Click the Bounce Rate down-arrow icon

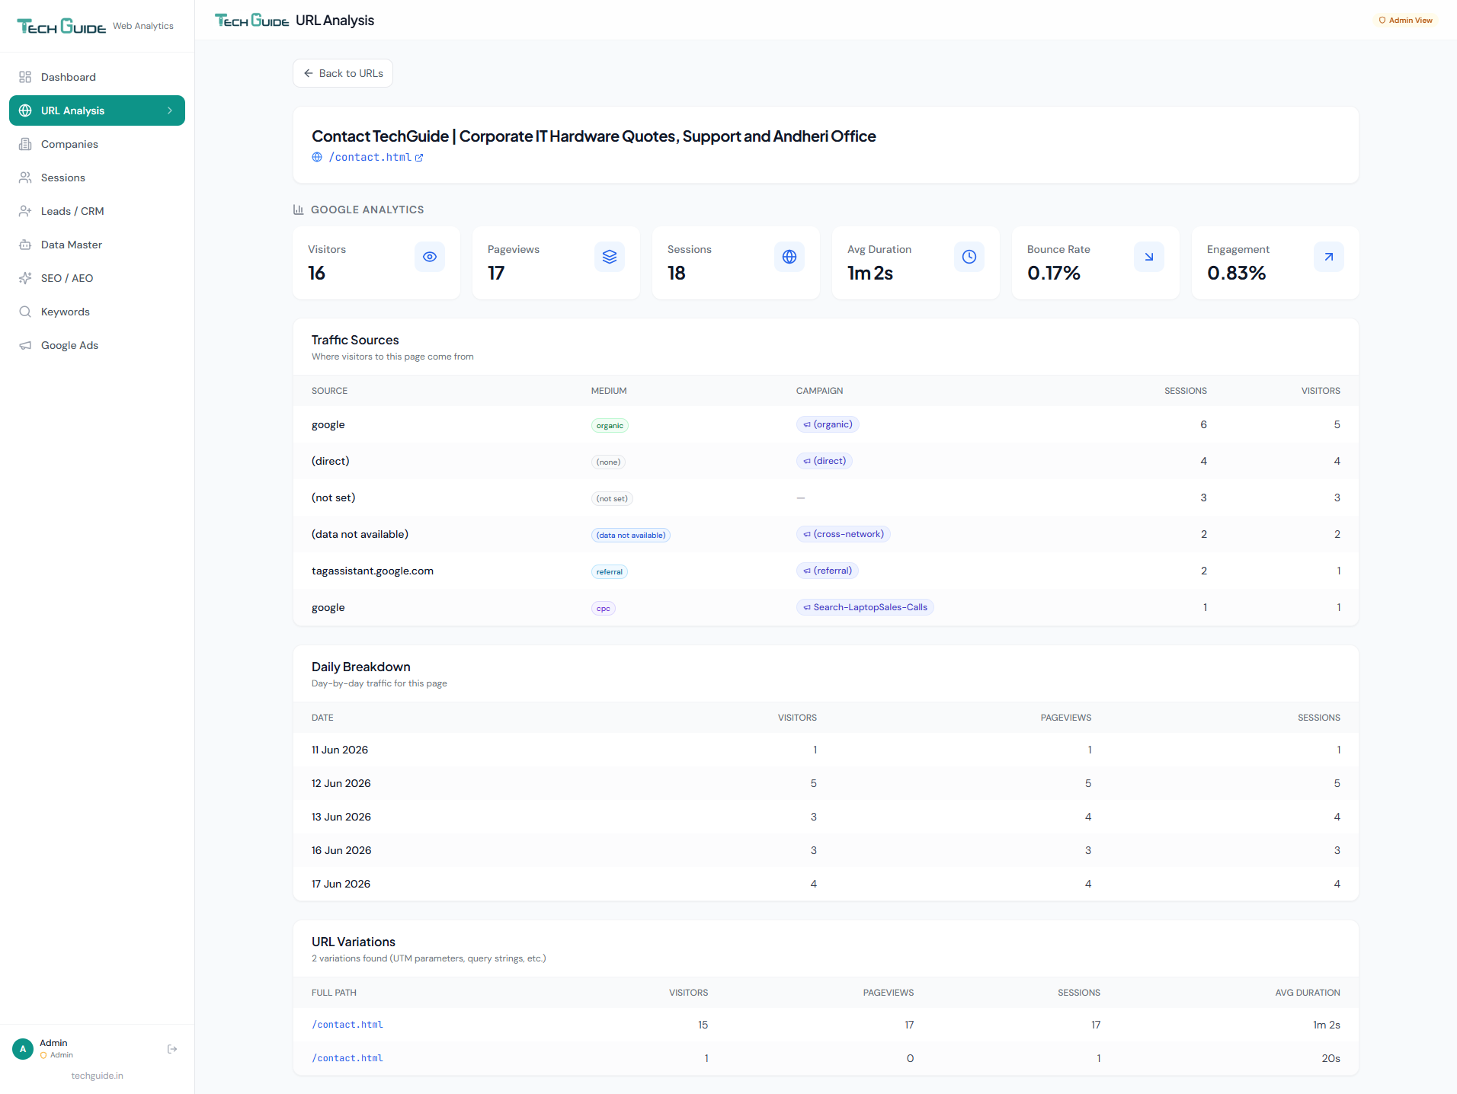(x=1149, y=257)
